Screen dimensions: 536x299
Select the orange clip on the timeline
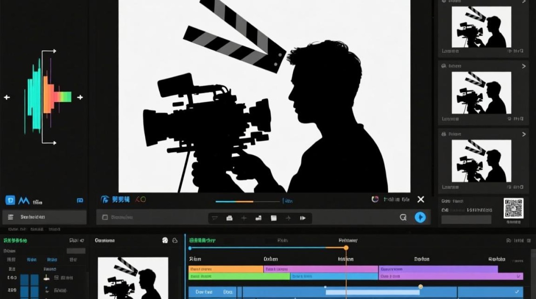pyautogui.click(x=226, y=269)
